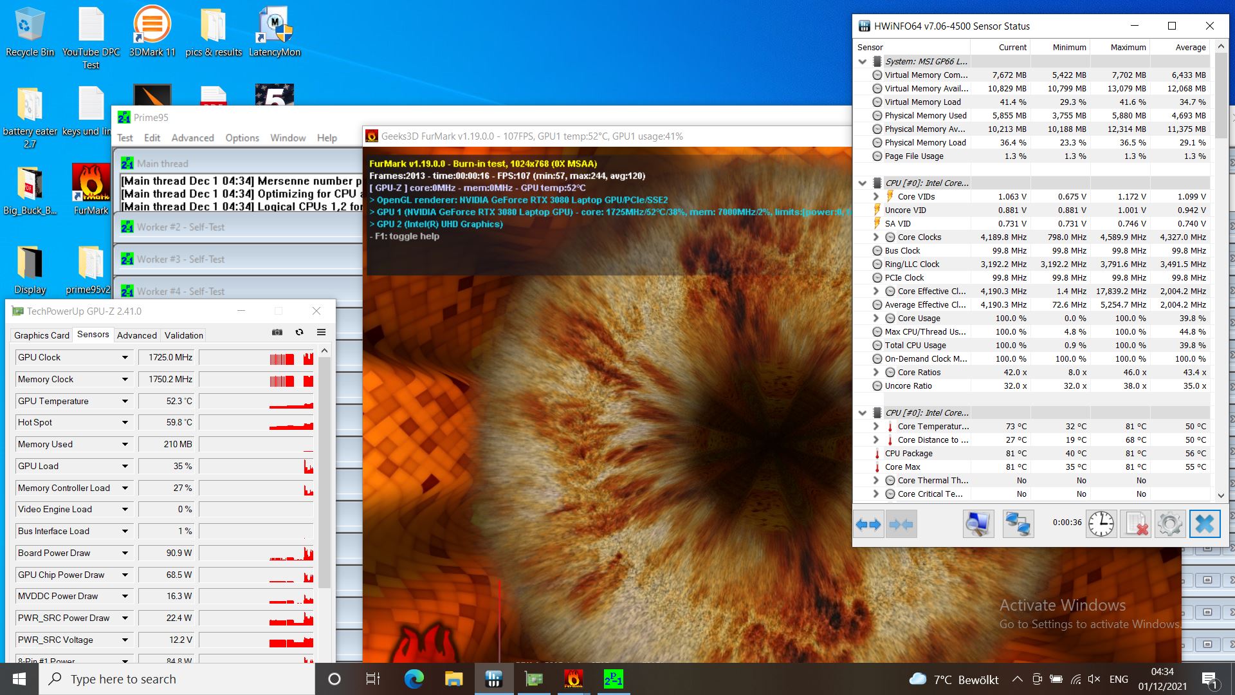Open the Display folder on desktop
Viewport: 1235px width, 695px height.
pos(30,269)
